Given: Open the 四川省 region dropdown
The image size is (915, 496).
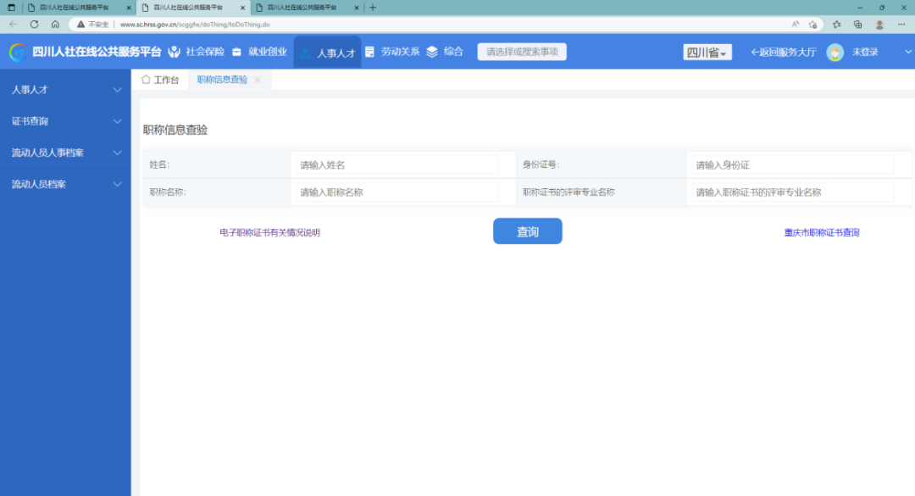Looking at the screenshot, I should 707,52.
